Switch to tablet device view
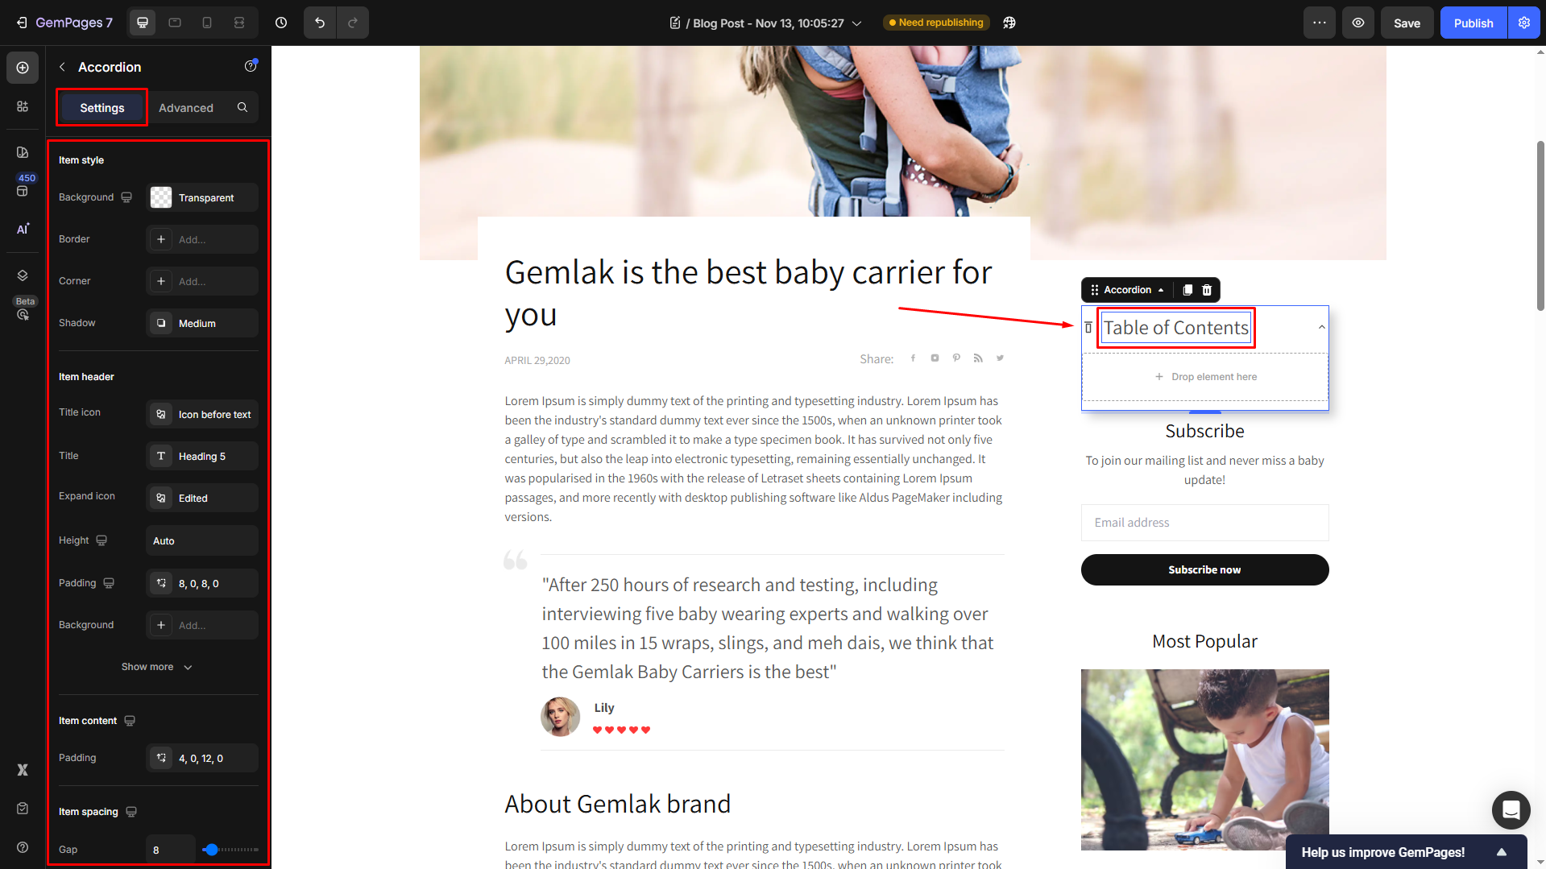The height and width of the screenshot is (869, 1546). point(175,23)
